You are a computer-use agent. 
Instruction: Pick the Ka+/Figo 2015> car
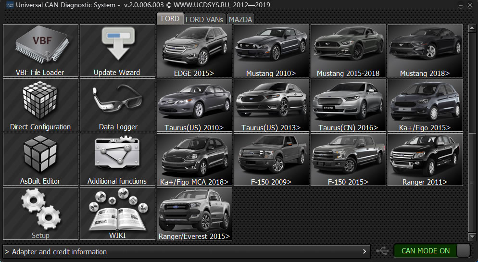click(425, 105)
